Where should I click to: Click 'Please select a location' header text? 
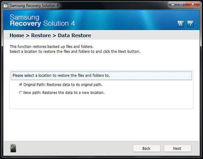(x=61, y=75)
